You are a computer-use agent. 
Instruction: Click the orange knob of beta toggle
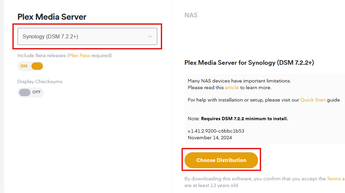[37, 66]
